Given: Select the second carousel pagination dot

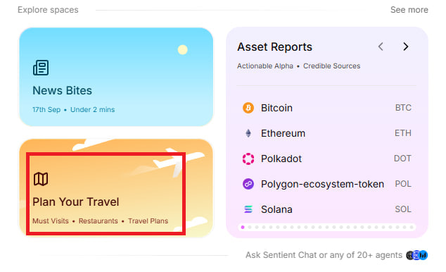Looking at the screenshot, I should (x=250, y=228).
